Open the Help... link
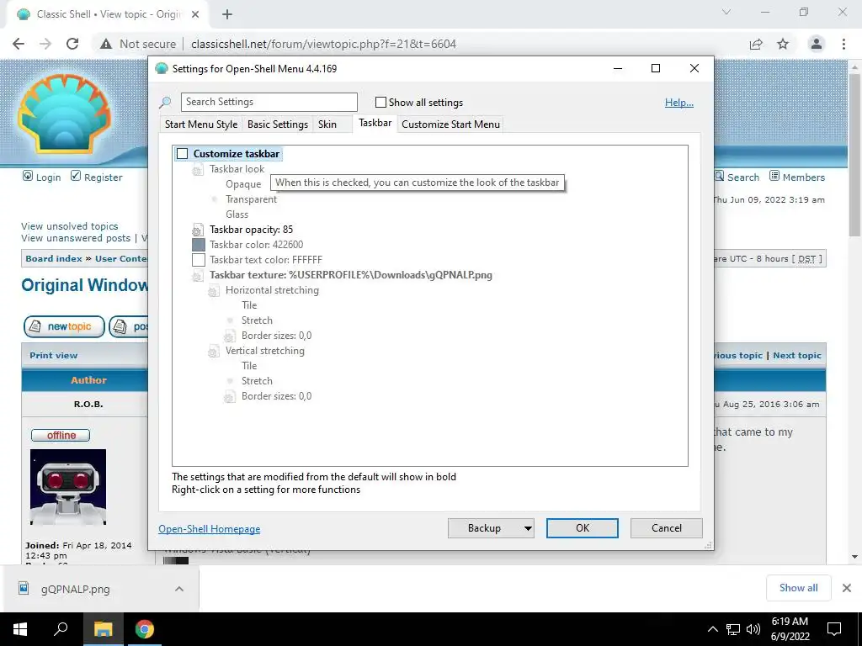 pyautogui.click(x=679, y=102)
